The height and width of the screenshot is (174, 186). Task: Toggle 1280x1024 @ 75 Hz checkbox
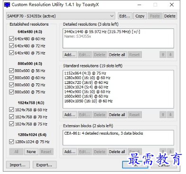[11, 142]
